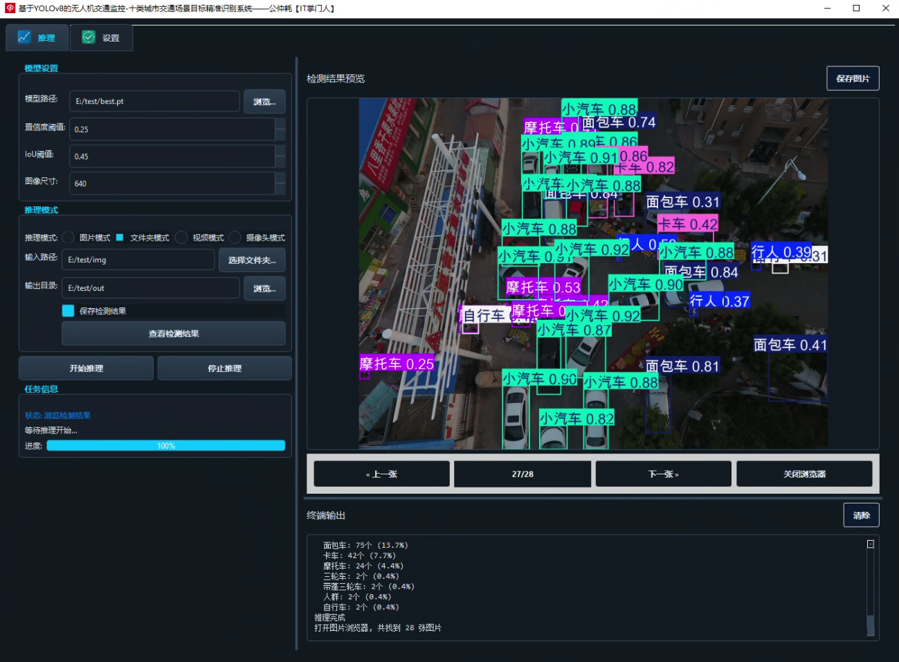Select the 文件夹模式 radio button
Viewport: 899px width, 662px height.
120,238
